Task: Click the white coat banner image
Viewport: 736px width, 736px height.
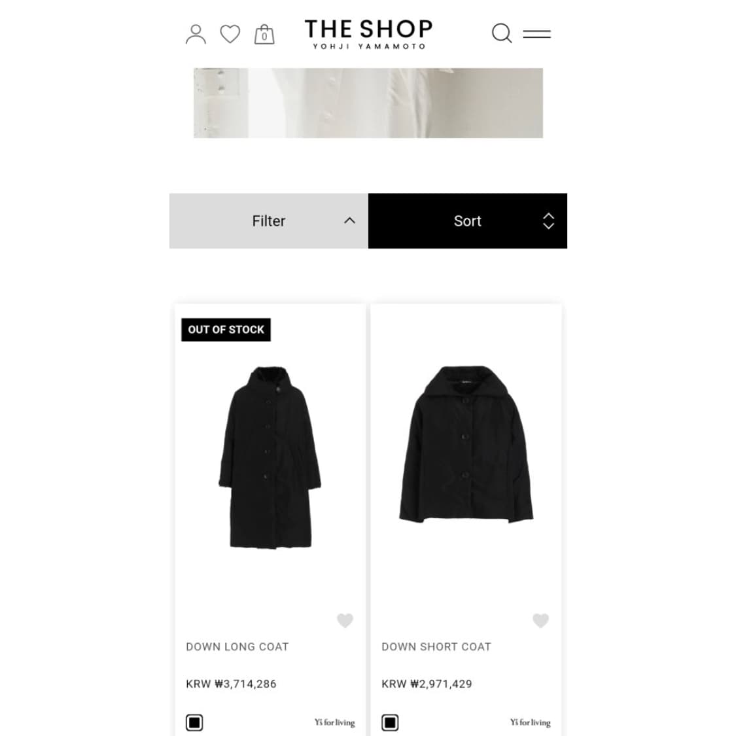Action: pos(368,103)
